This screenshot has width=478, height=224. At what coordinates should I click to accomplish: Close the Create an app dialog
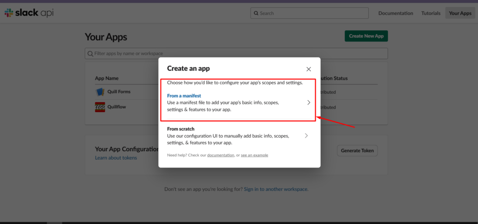309,69
